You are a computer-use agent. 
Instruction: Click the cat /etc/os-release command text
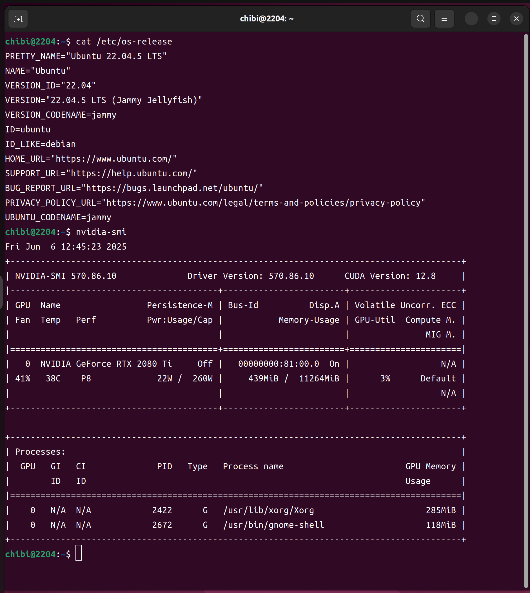pyautogui.click(x=124, y=42)
